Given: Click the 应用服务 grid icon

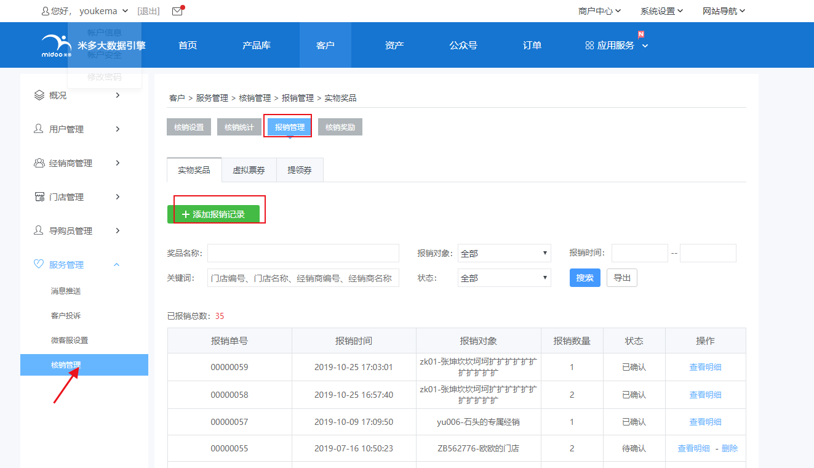Looking at the screenshot, I should [589, 46].
